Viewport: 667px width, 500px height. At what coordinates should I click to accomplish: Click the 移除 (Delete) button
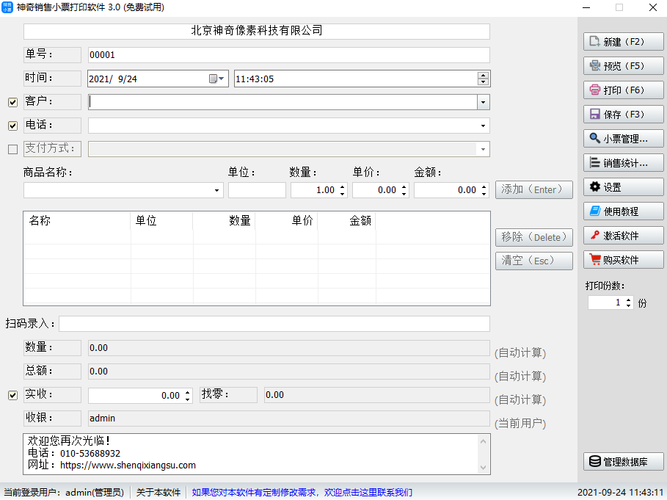(534, 237)
